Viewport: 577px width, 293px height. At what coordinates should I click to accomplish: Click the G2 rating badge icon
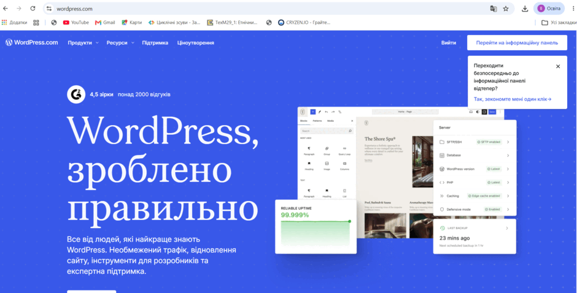(76, 94)
